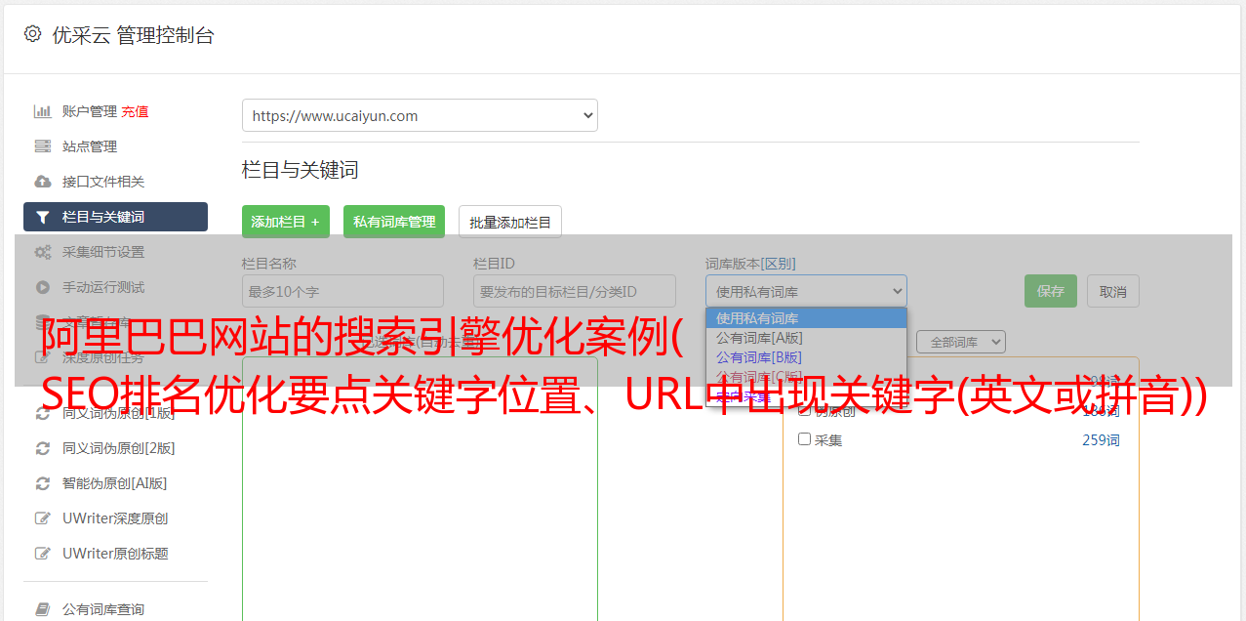Open 账户管理 in the sidebar

click(90, 111)
